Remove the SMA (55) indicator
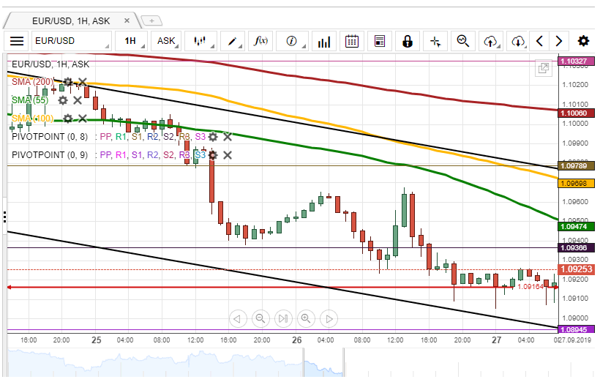This screenshot has width=600, height=382. tap(78, 100)
